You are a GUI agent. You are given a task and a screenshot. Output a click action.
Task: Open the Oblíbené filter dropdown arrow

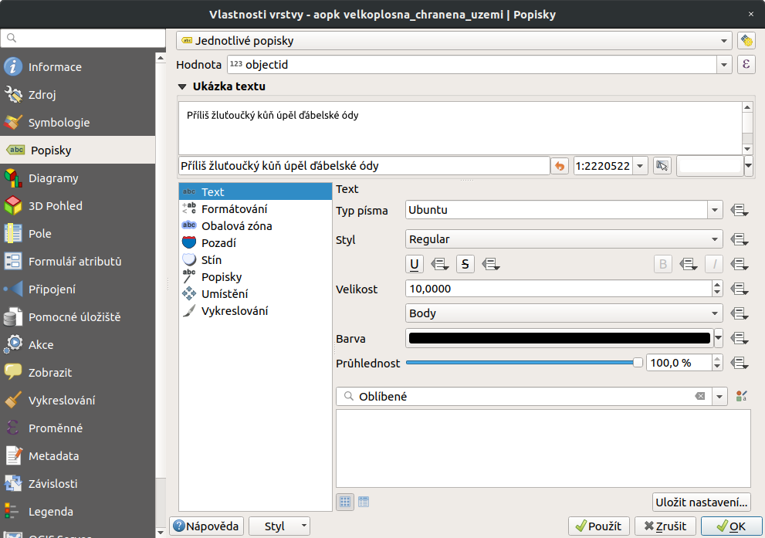pos(719,397)
